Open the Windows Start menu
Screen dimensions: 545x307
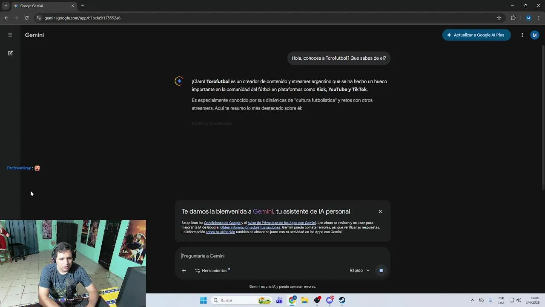point(203,300)
